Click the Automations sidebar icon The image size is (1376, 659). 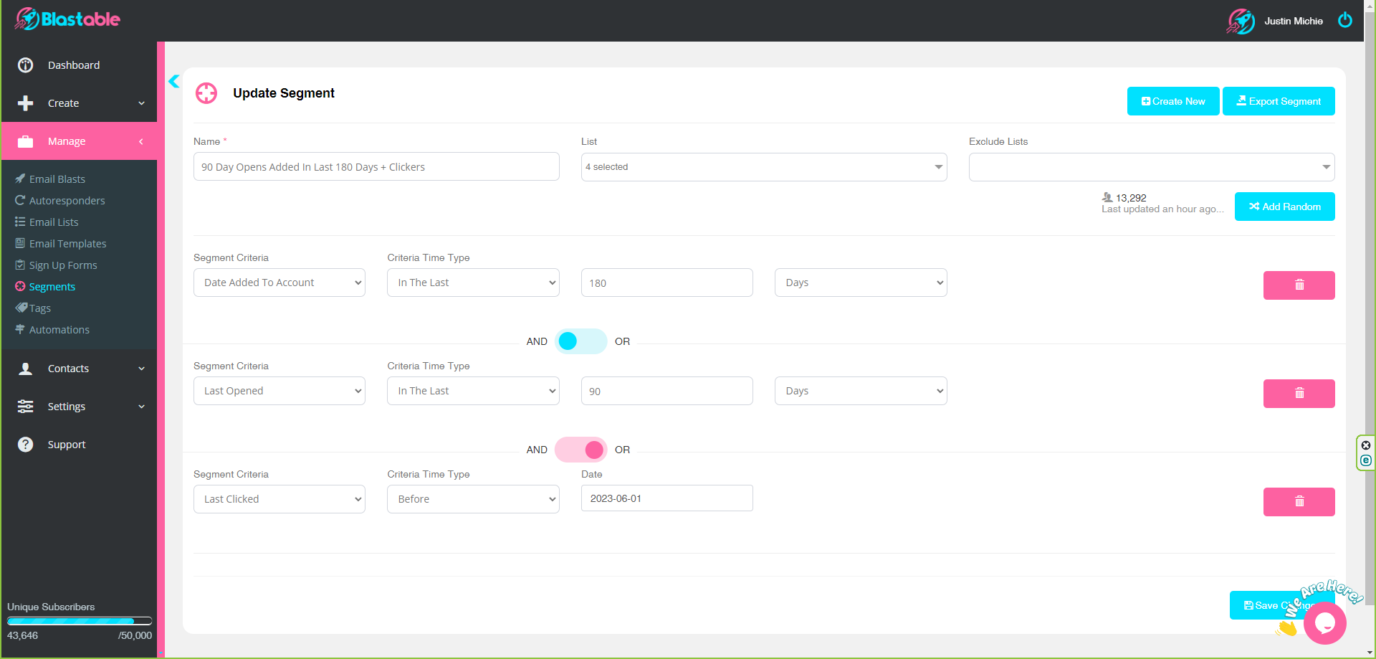click(x=21, y=329)
